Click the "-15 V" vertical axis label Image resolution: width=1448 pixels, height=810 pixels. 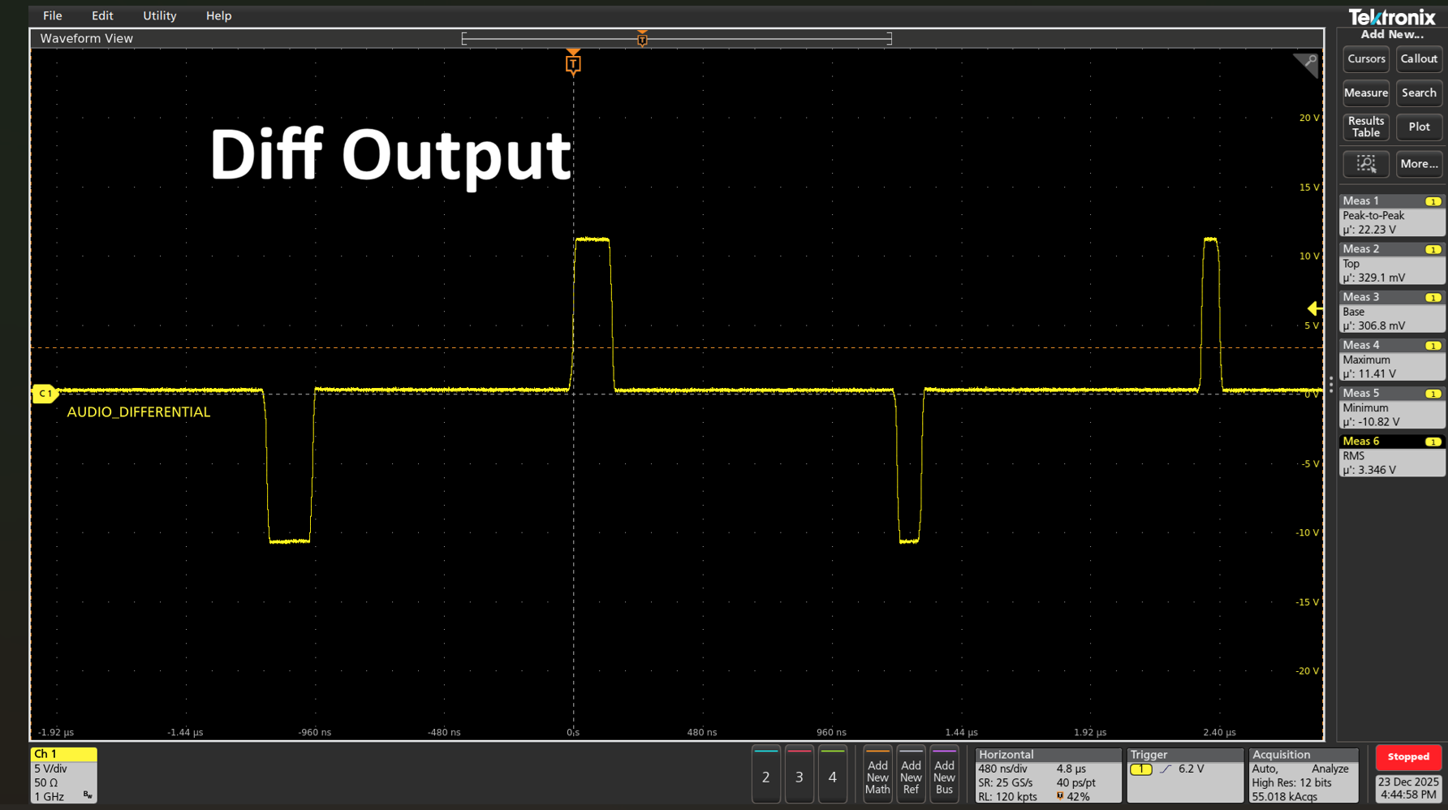pos(1308,602)
